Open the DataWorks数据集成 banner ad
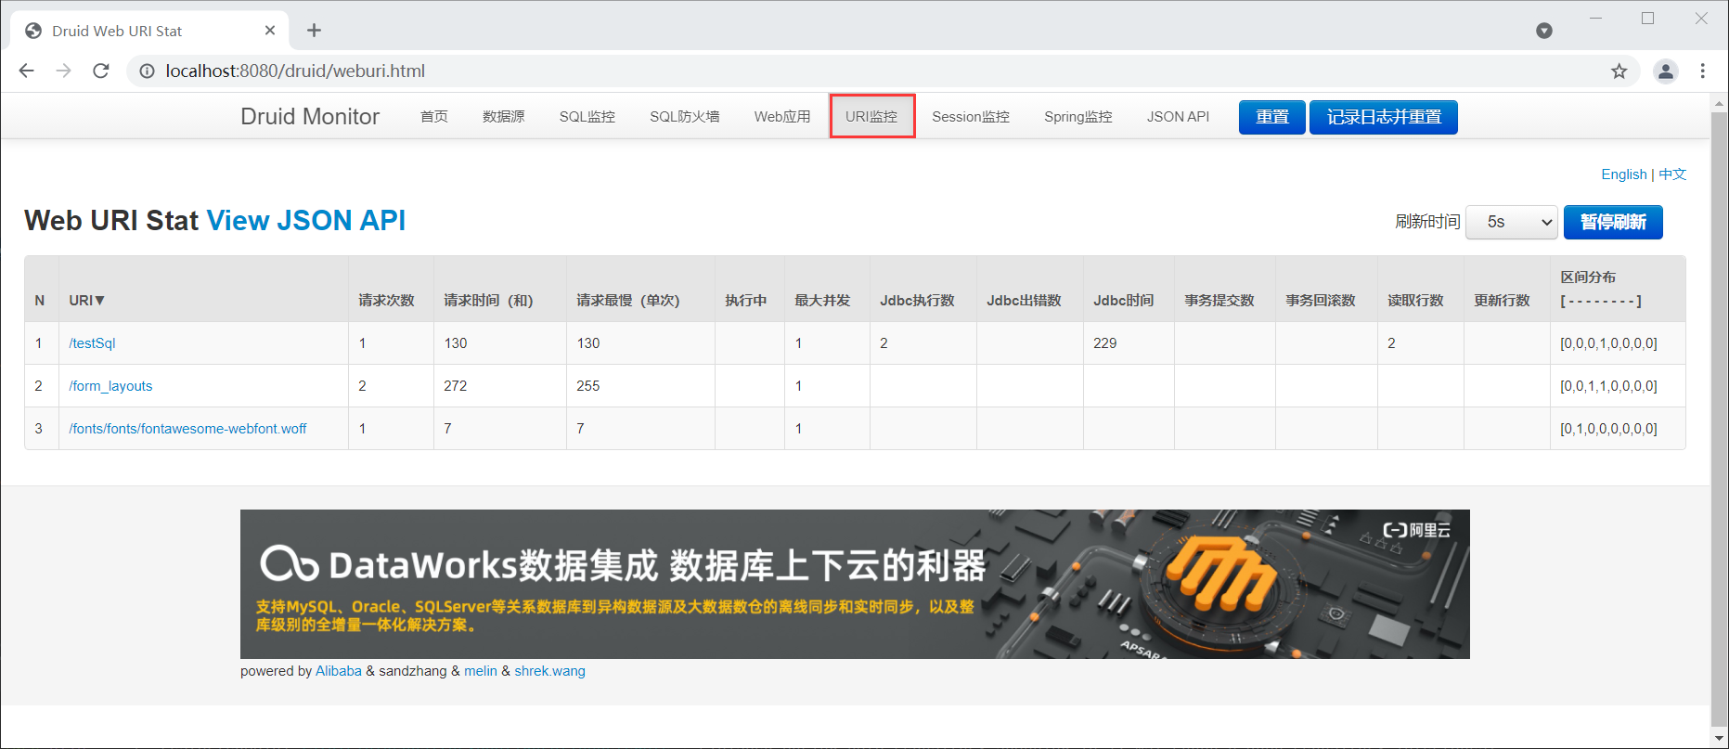 (855, 584)
